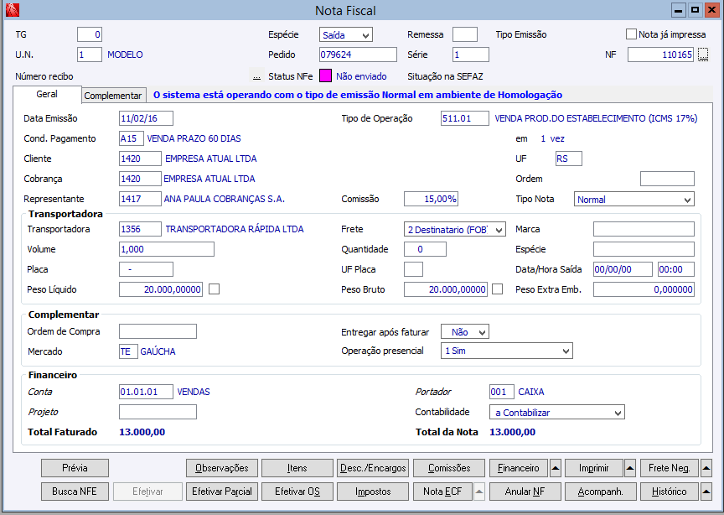Click the NF number lookup ellipsis button

pos(703,55)
